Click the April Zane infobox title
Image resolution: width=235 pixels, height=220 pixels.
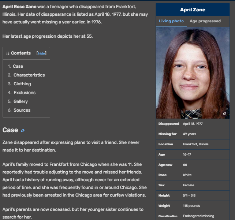[x=193, y=10]
